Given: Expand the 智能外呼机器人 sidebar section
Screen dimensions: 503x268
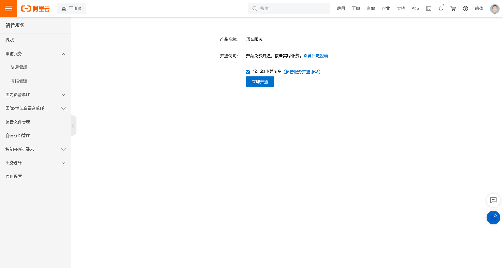Looking at the screenshot, I should [x=63, y=149].
